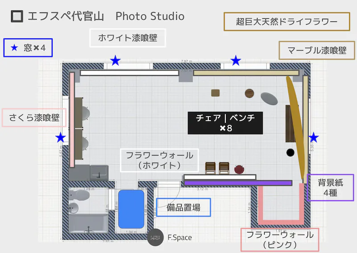Select the lower gray chair at the counter
The width and height of the screenshot is (357, 253).
click(x=85, y=144)
